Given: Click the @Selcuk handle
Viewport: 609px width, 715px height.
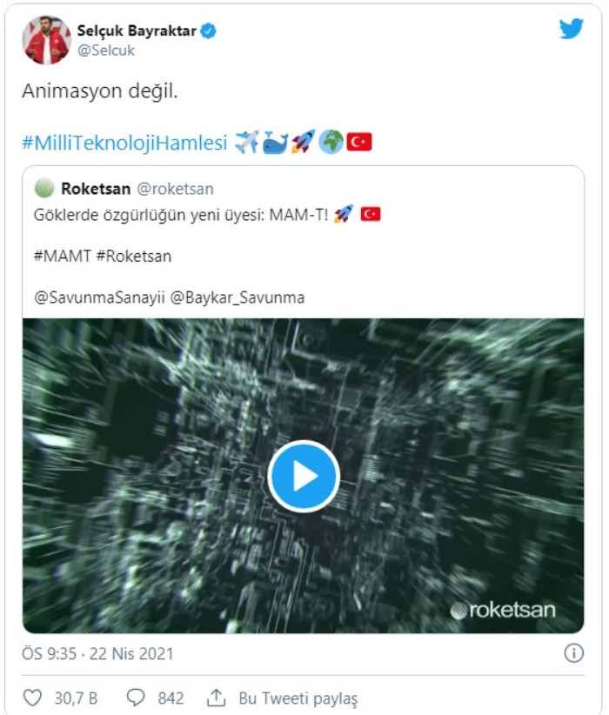Looking at the screenshot, I should pyautogui.click(x=106, y=50).
